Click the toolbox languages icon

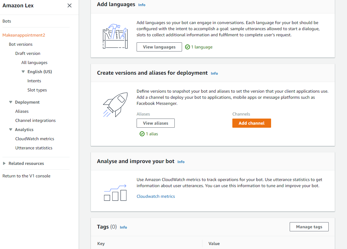115,36
